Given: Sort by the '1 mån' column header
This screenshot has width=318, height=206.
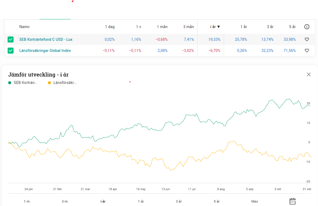Looking at the screenshot, I should [x=162, y=27].
